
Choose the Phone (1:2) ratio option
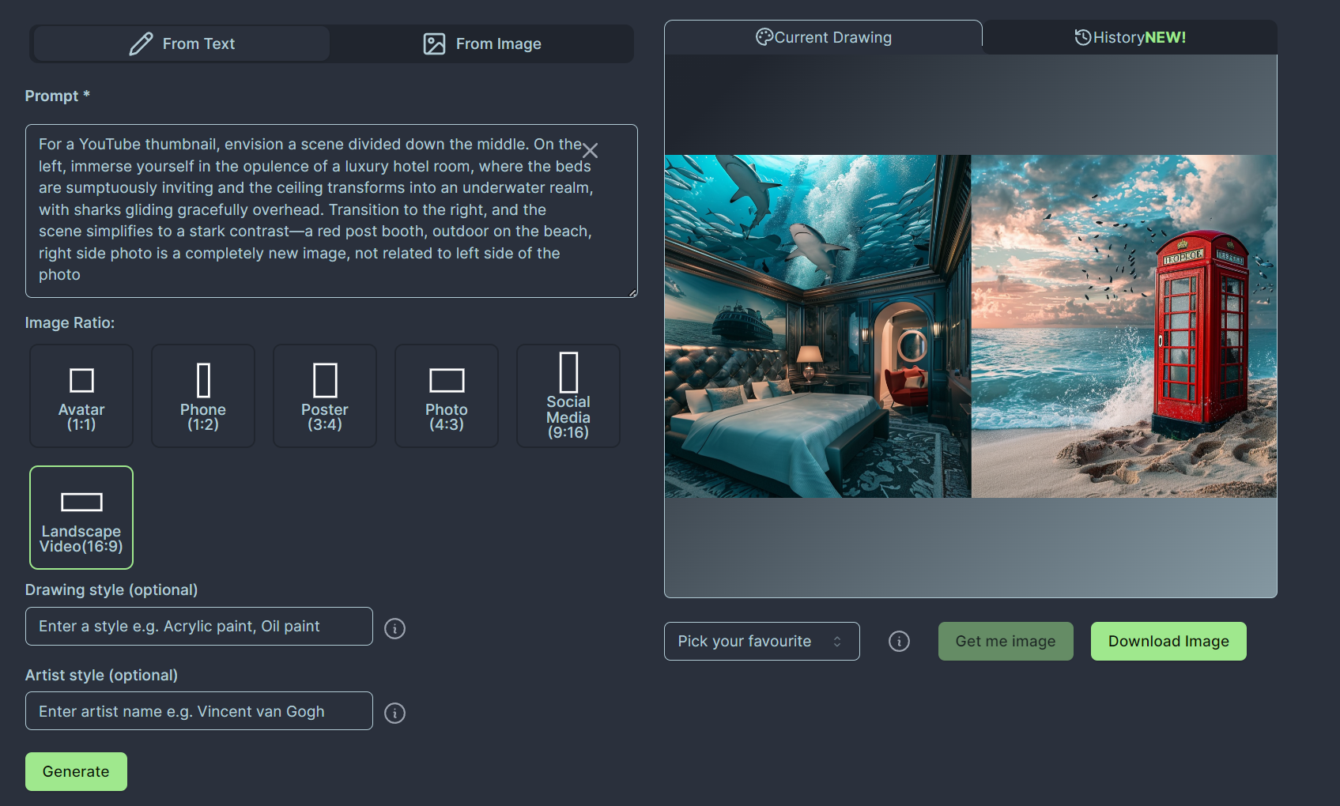tap(203, 396)
